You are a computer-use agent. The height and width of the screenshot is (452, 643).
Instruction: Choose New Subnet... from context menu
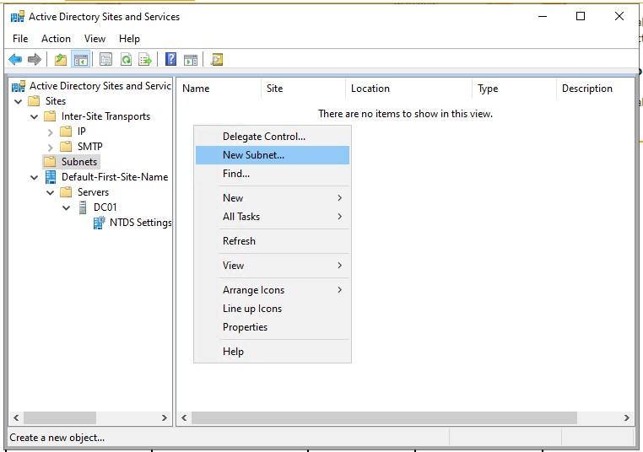click(x=253, y=155)
